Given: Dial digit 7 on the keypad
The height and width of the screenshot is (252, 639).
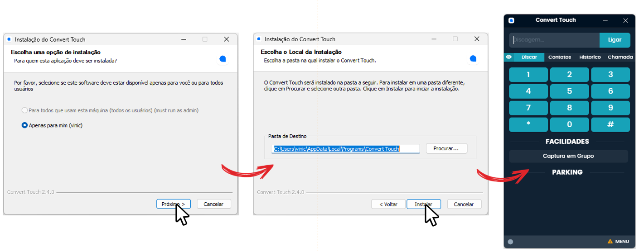Looking at the screenshot, I should (528, 108).
